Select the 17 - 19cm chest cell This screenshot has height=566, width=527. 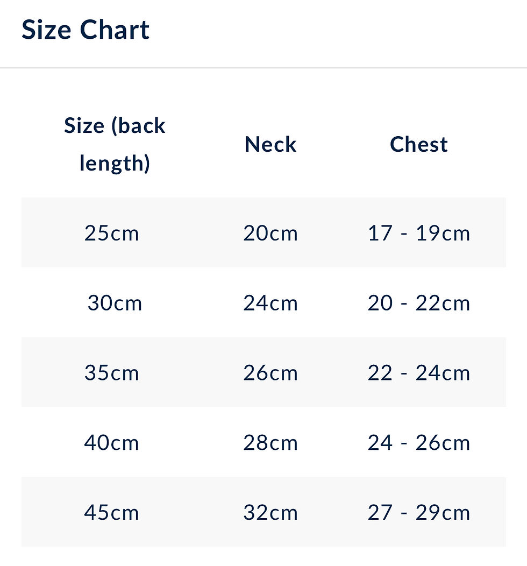[x=419, y=233]
